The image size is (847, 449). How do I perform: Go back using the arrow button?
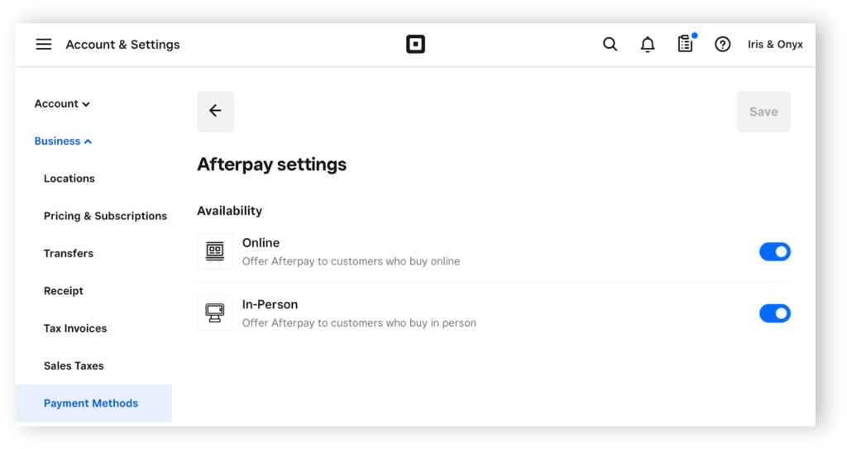(215, 112)
